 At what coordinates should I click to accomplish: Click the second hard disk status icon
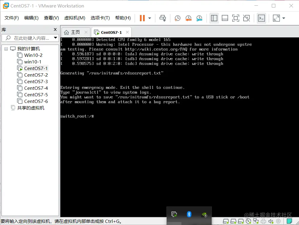[233, 221]
